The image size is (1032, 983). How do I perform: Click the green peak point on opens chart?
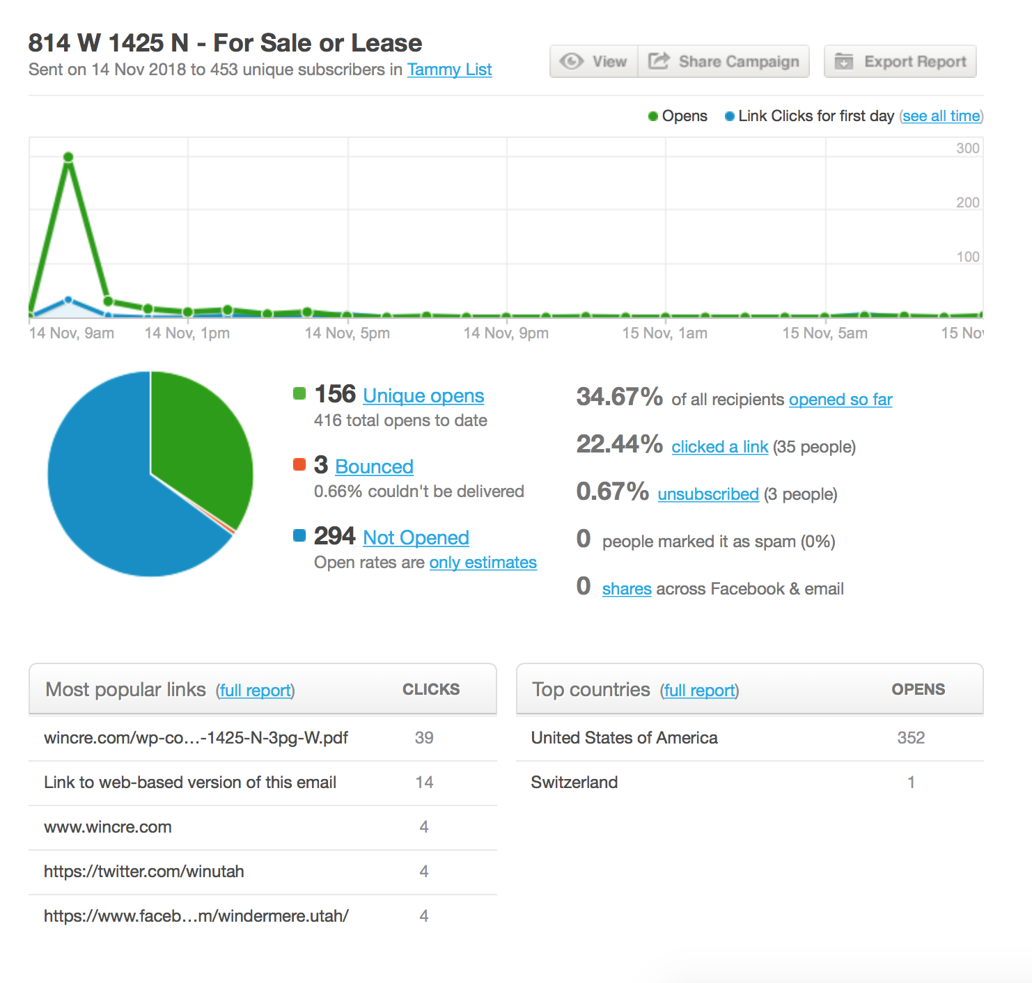coord(68,157)
